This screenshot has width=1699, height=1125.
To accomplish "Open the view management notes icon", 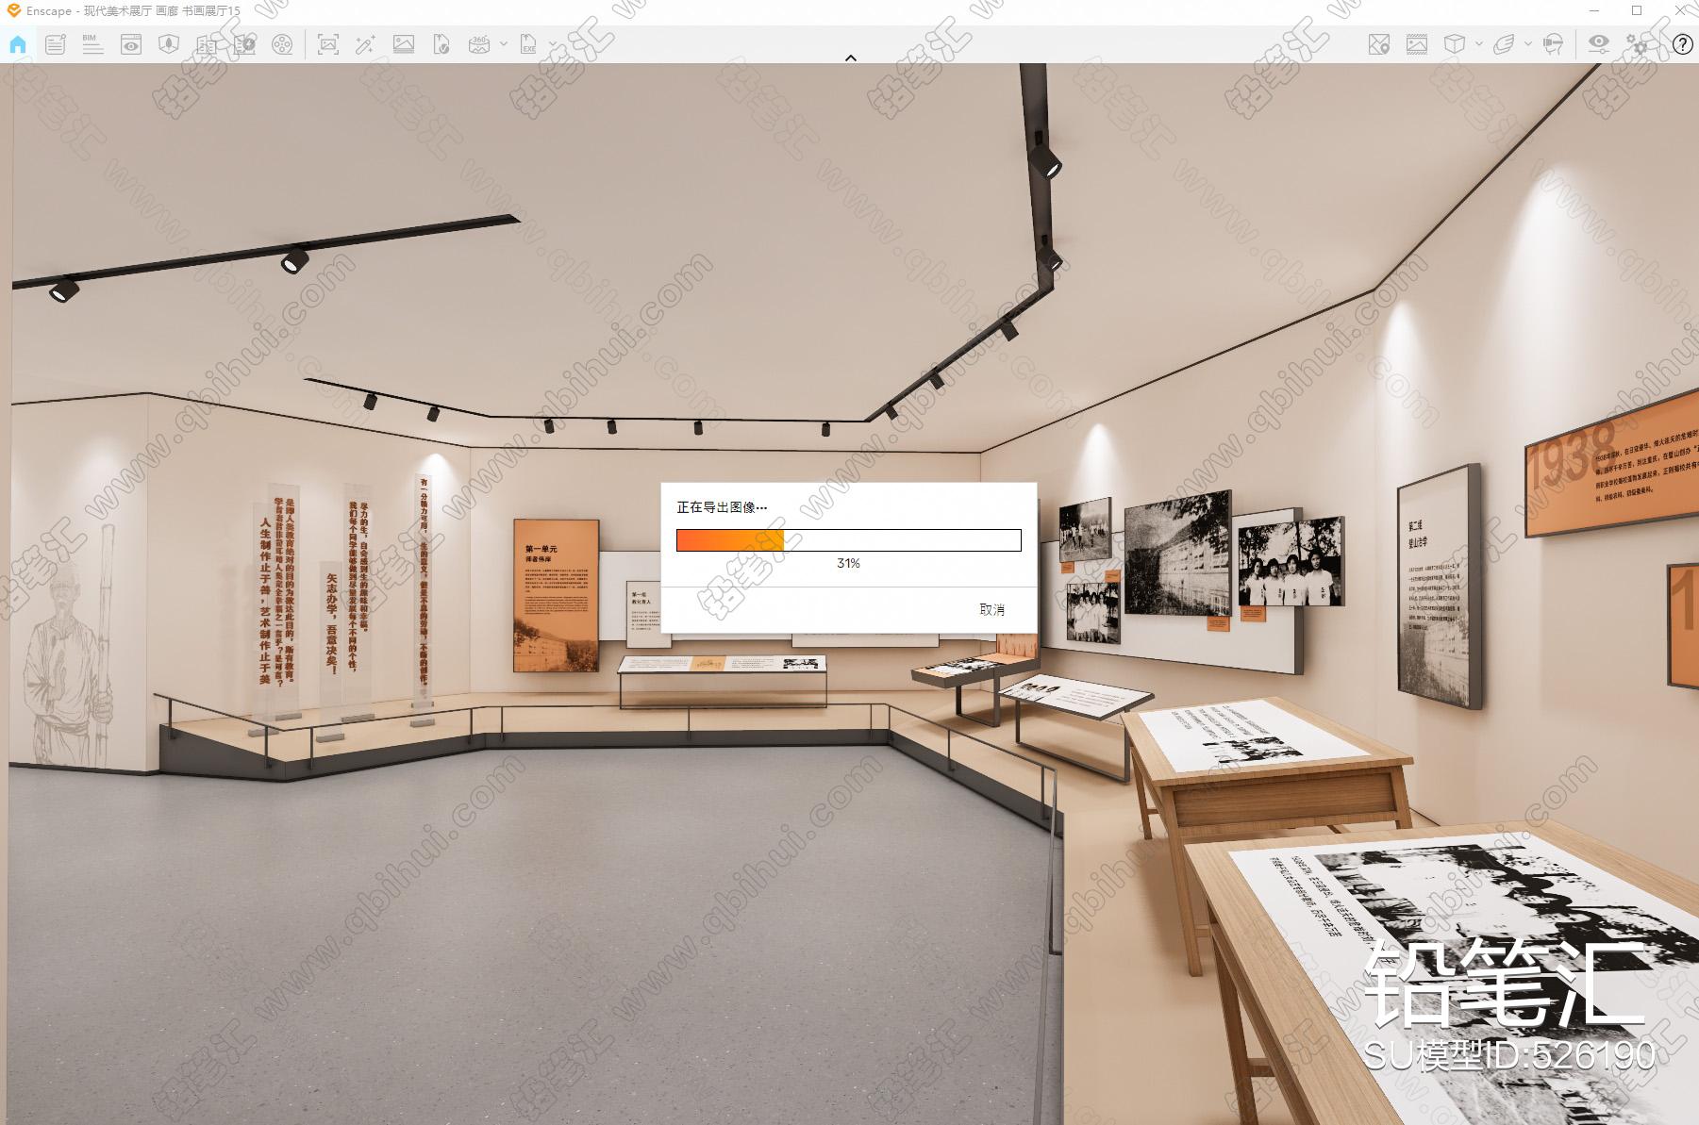I will coord(56,44).
